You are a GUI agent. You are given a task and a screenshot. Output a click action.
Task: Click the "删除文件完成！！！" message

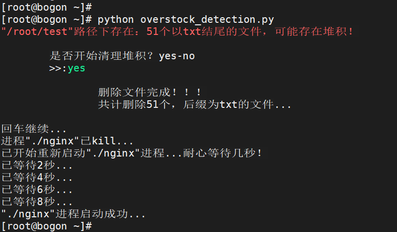coord(150,93)
